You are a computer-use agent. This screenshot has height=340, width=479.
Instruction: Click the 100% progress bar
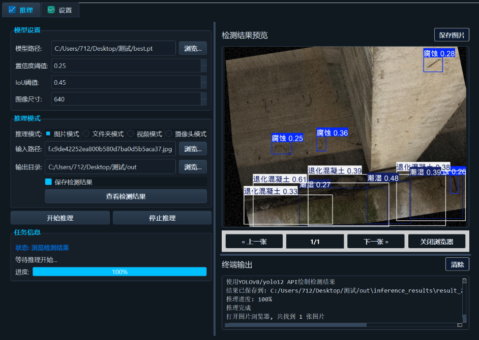pos(119,272)
